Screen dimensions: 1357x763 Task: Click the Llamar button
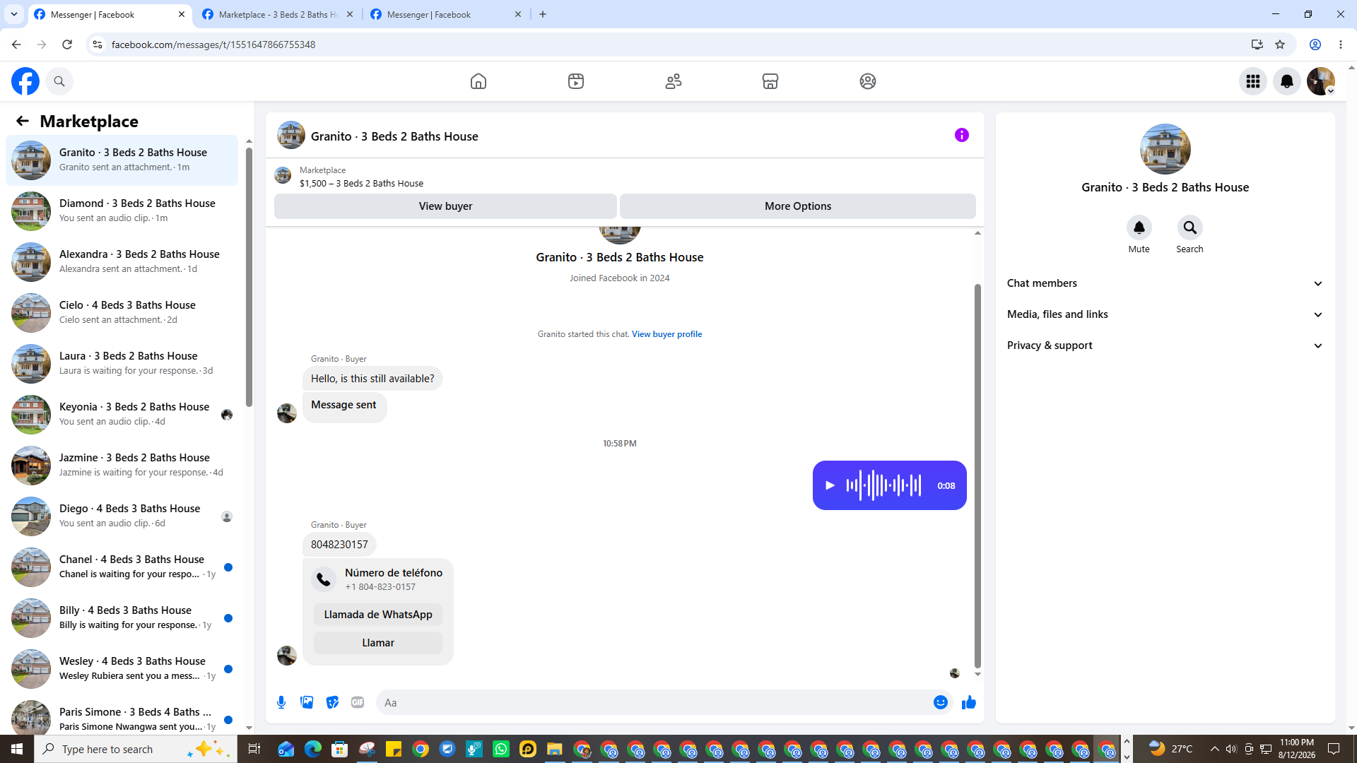[x=378, y=643]
